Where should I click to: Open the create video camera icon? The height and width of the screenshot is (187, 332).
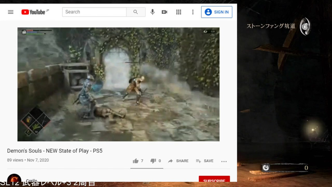(x=165, y=12)
